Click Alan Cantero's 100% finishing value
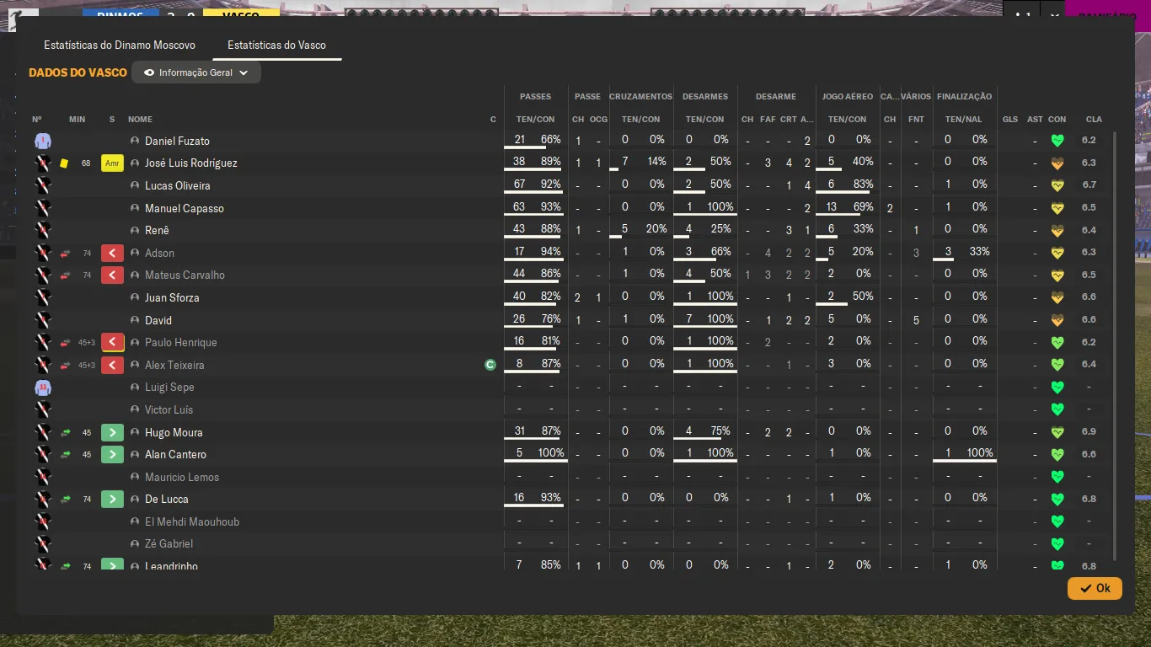 click(980, 452)
